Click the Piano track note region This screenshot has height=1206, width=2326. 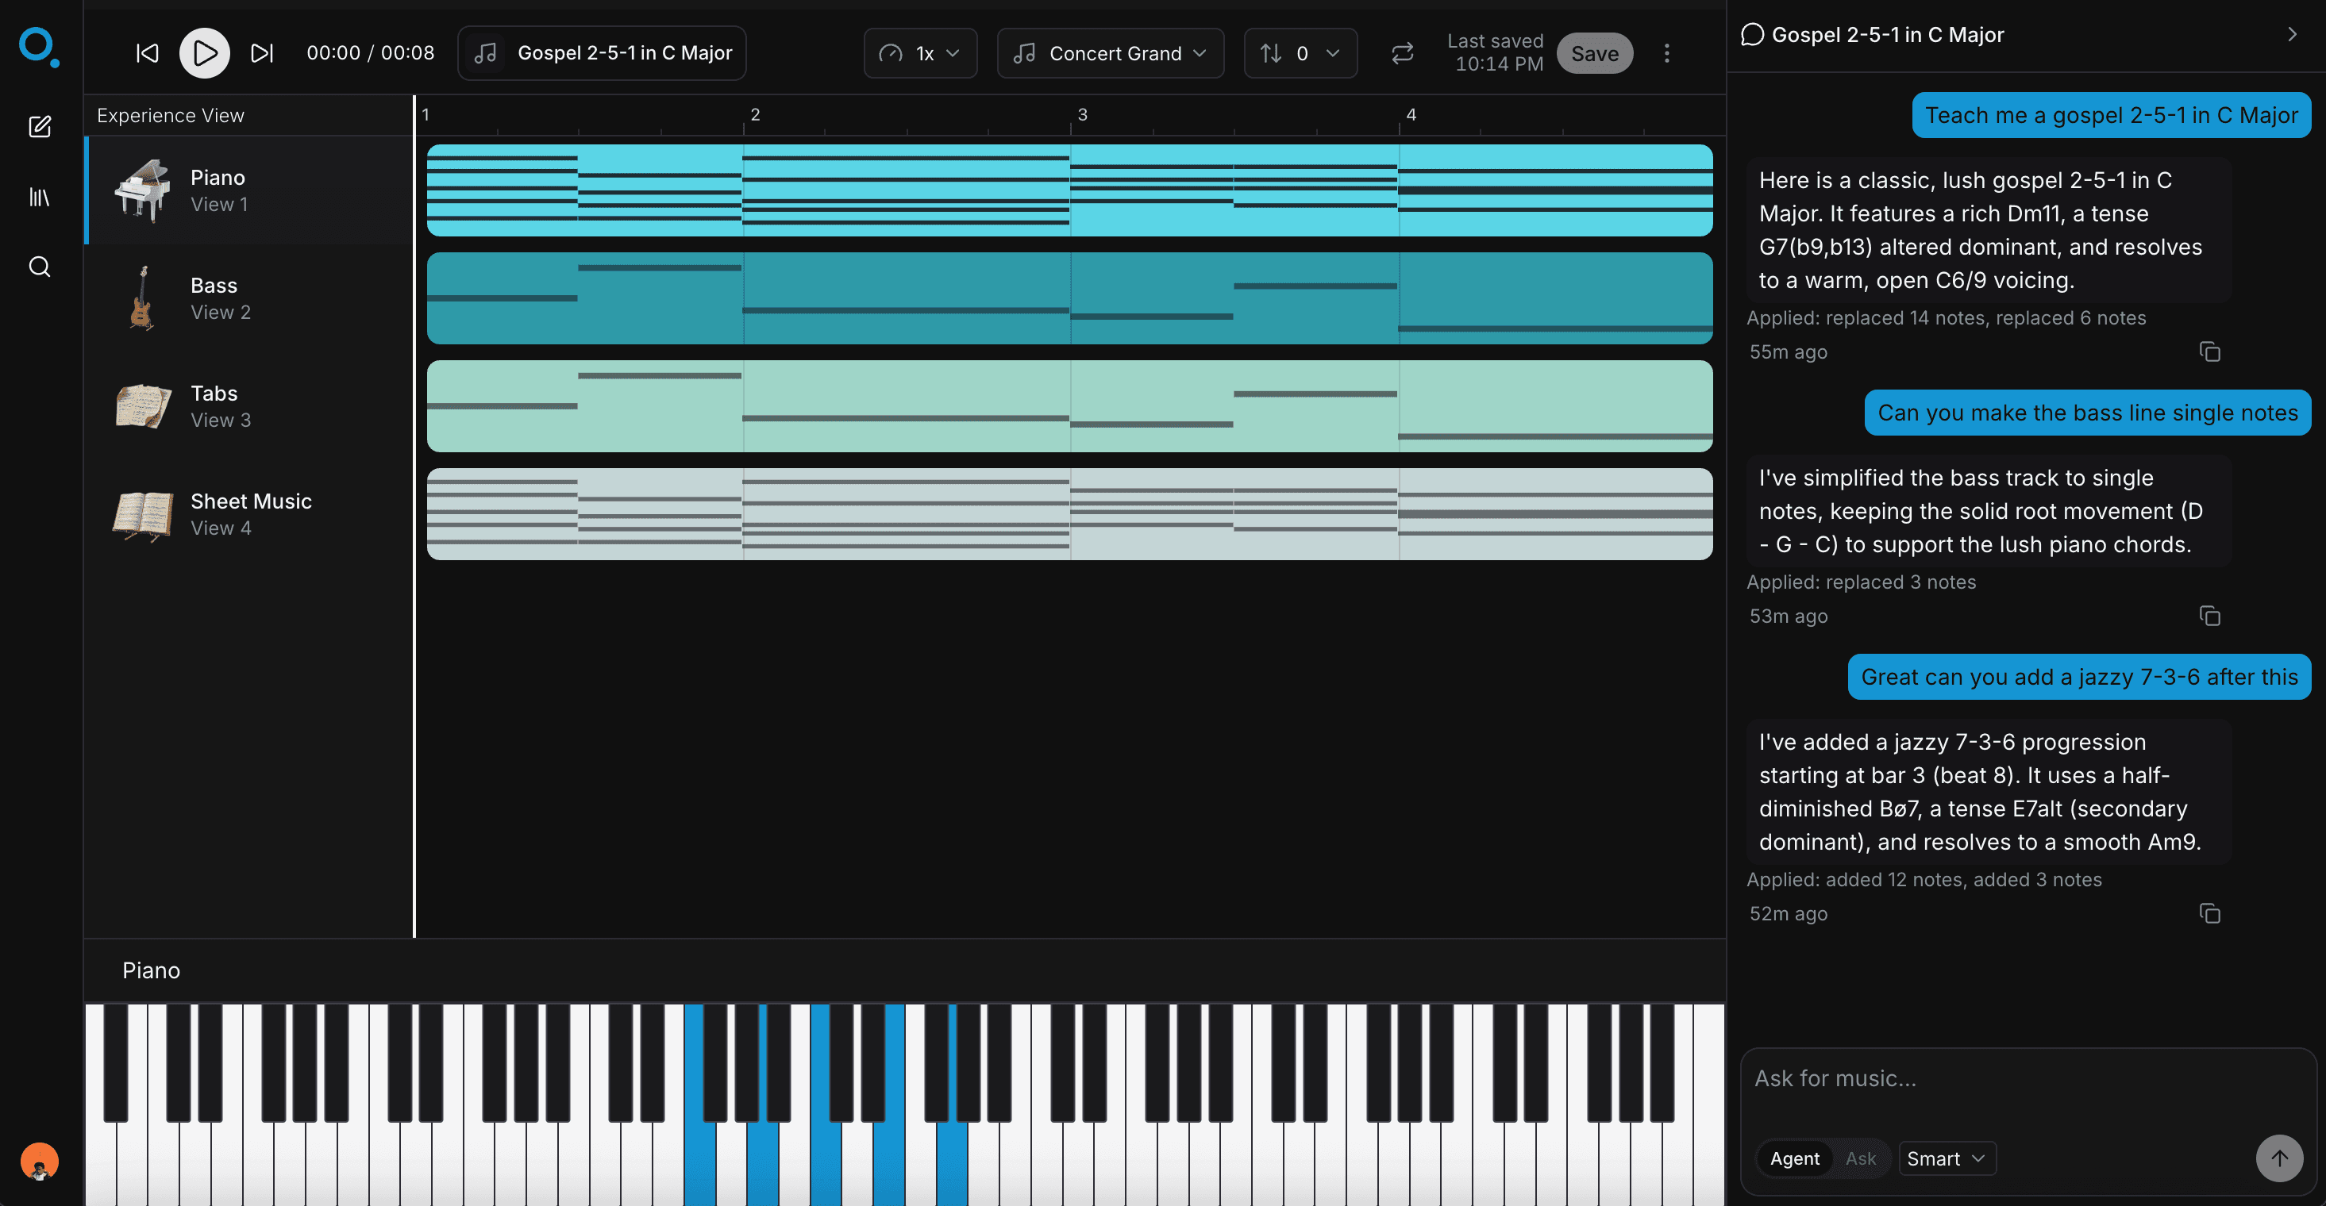(1070, 190)
